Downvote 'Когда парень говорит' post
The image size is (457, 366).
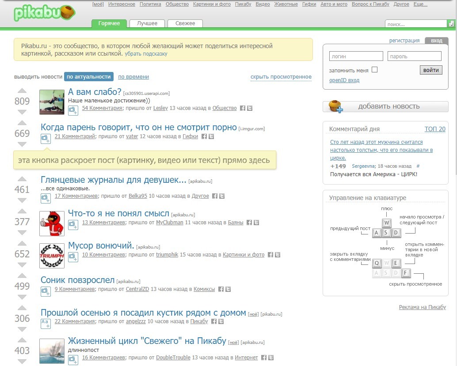[22, 144]
